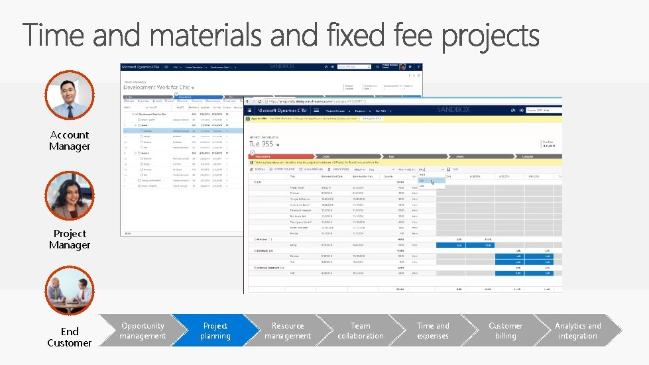Click the Save icon in the grid toolbar
The width and height of the screenshot is (649, 365).
(x=449, y=170)
